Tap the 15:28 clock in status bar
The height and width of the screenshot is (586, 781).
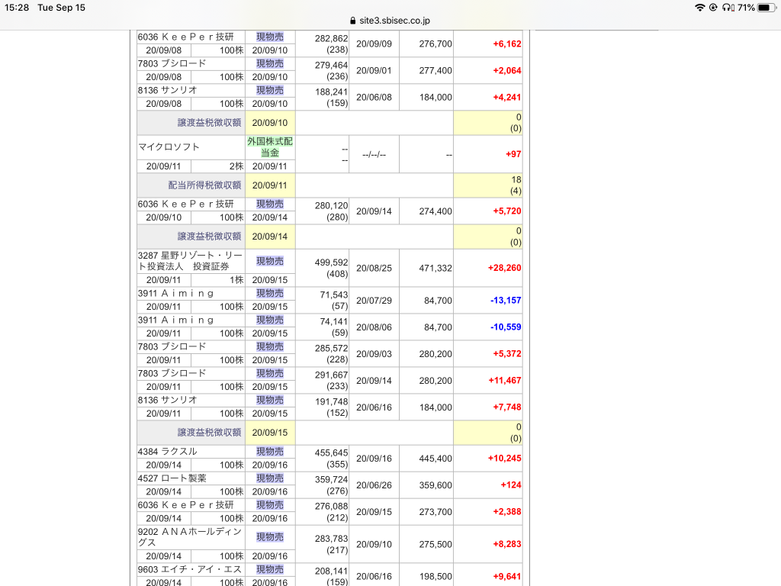[x=17, y=8]
